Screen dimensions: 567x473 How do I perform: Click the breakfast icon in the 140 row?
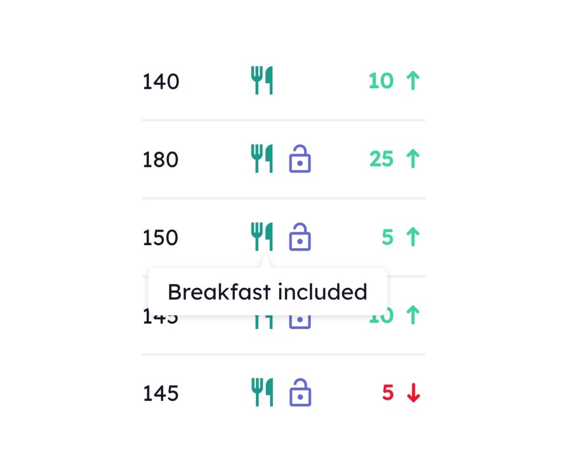(x=262, y=81)
